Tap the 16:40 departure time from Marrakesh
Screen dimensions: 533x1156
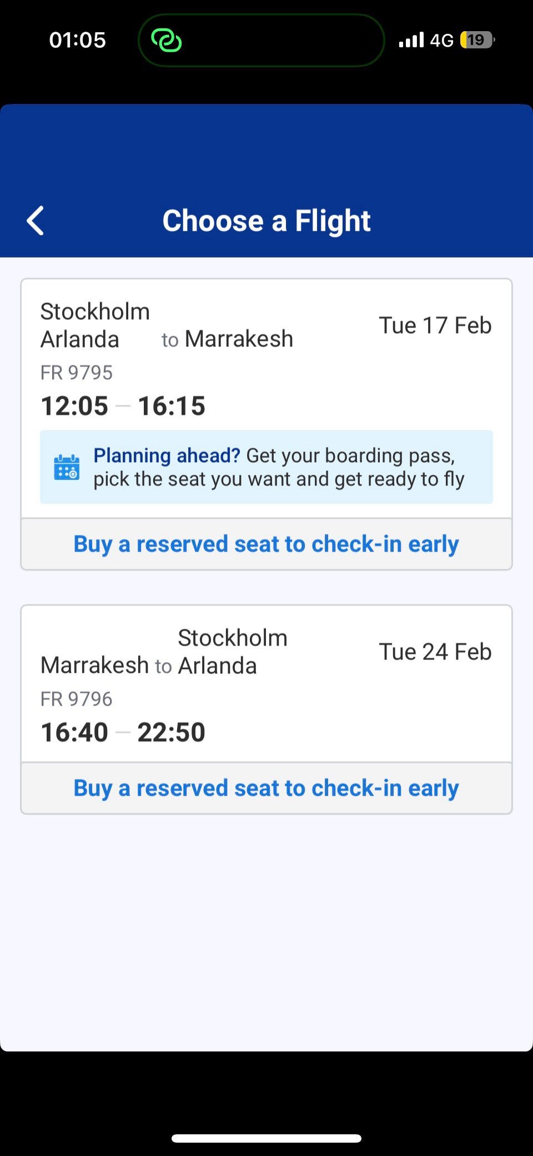click(74, 732)
